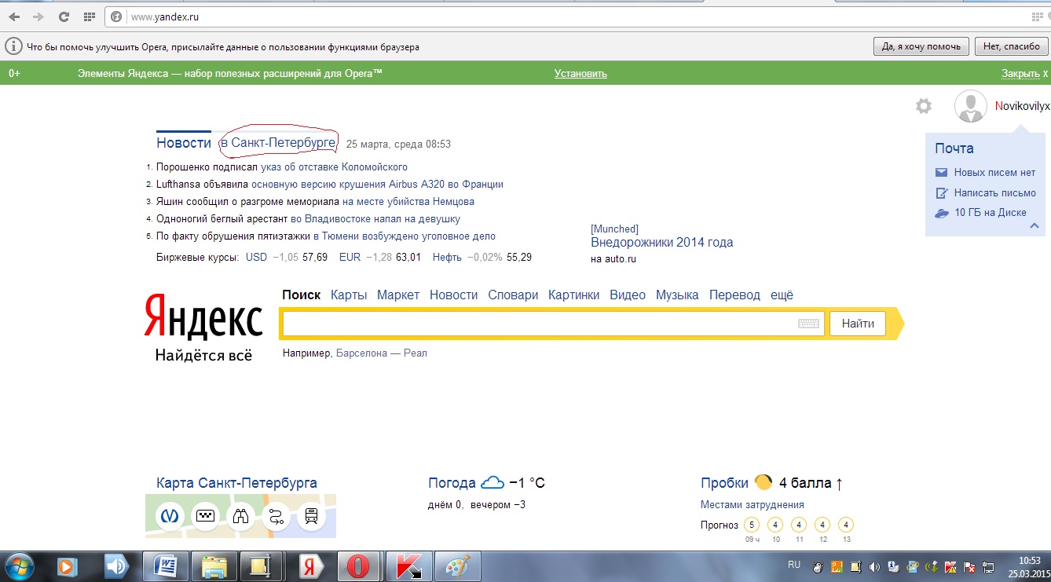Open the в Санкт-Петербурге news link
1051x582 pixels.
(x=278, y=143)
